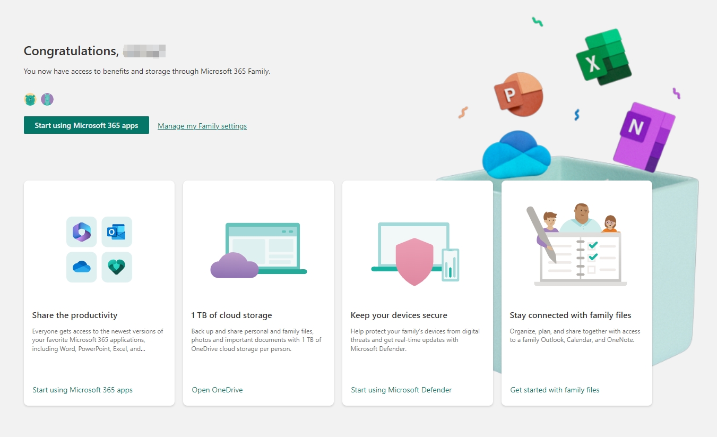
Task: Click the Congratulations heading text
Action: tap(71, 51)
